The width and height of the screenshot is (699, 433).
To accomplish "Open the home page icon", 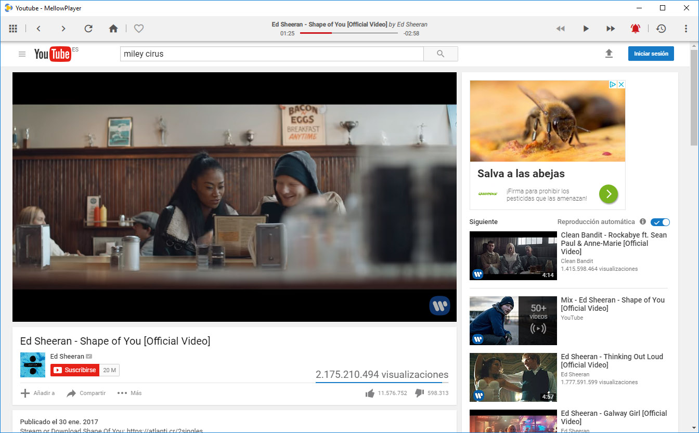I will [x=113, y=29].
